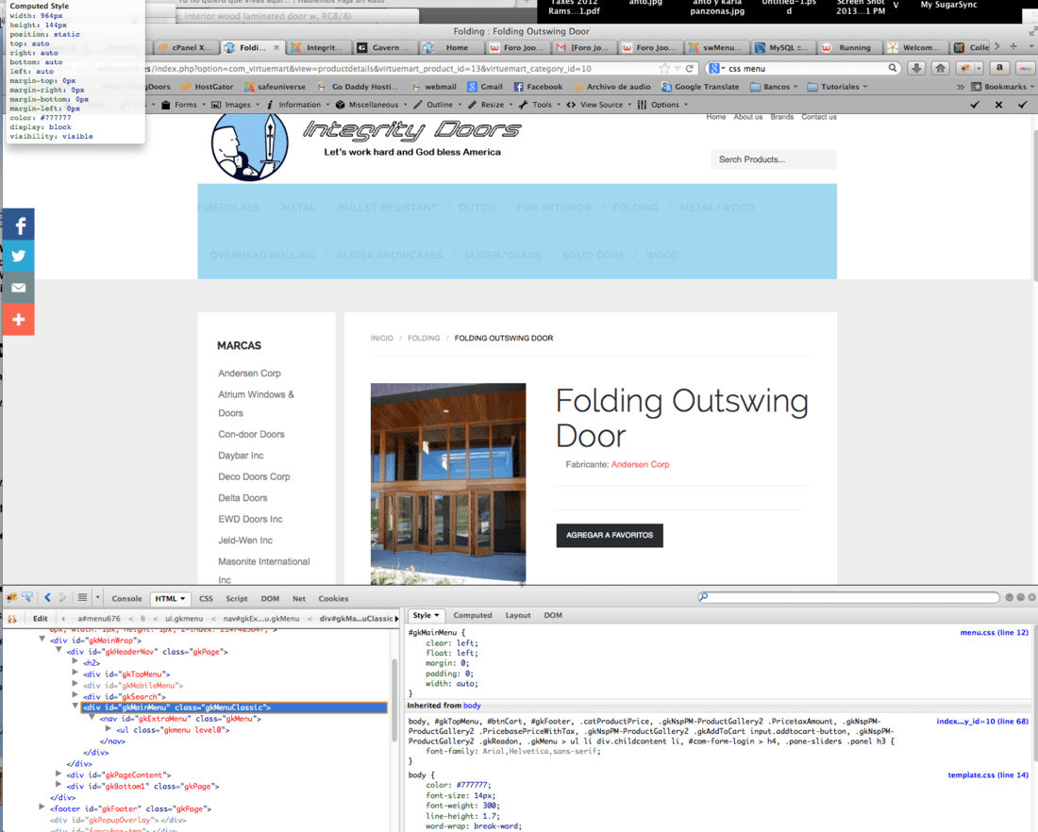Open Andersen Corp manufacturer link
Viewport: 1038px width, 832px height.
[640, 465]
